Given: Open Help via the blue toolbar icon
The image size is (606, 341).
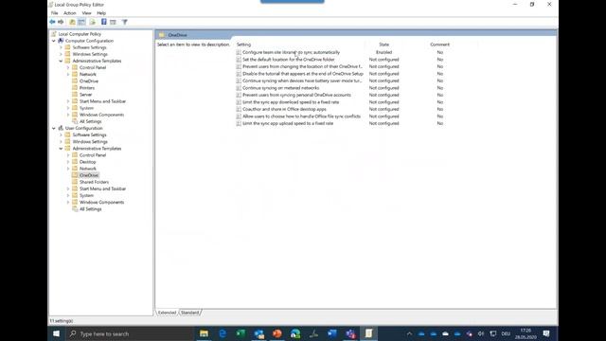Looking at the screenshot, I should [x=104, y=22].
